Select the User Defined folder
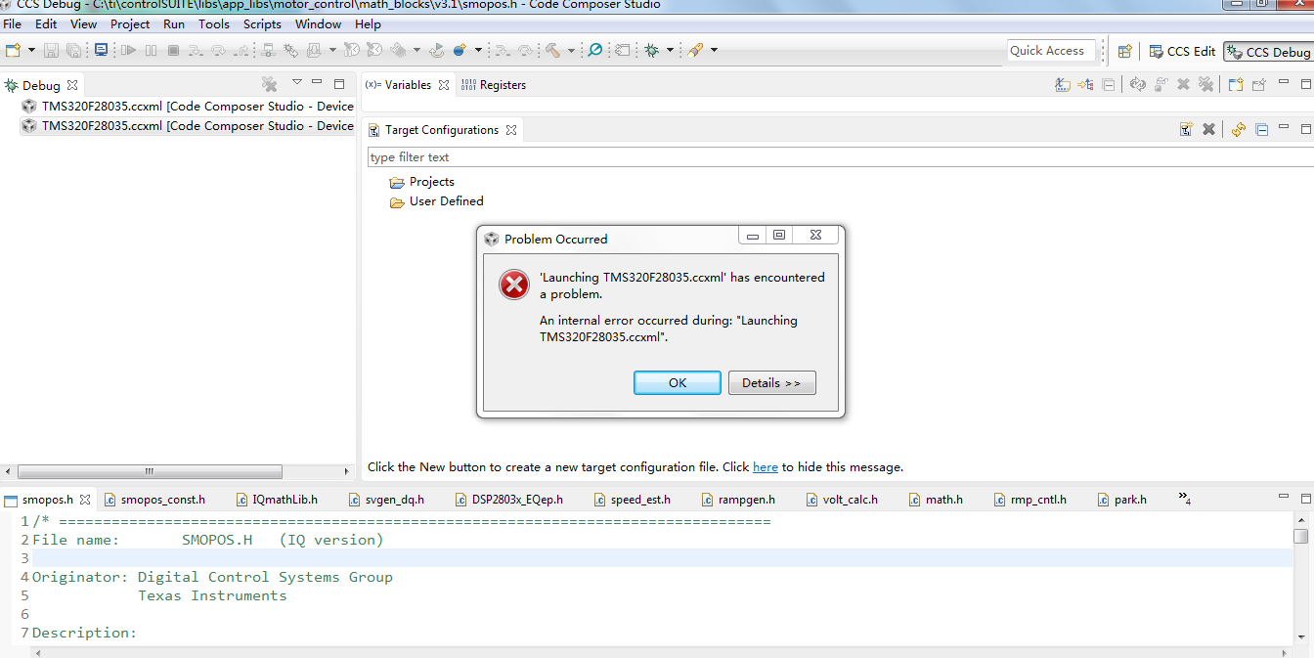 [x=436, y=201]
